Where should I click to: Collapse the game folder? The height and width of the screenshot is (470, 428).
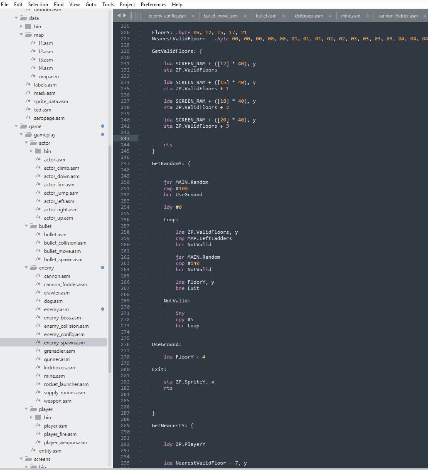click(x=16, y=126)
